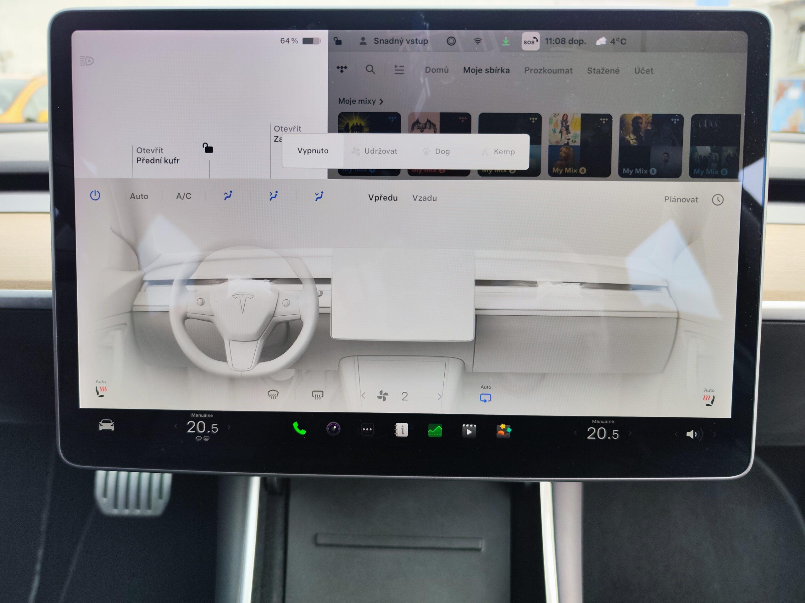This screenshot has height=603, width=805.
Task: Open the Phone app
Action: pyautogui.click(x=299, y=428)
